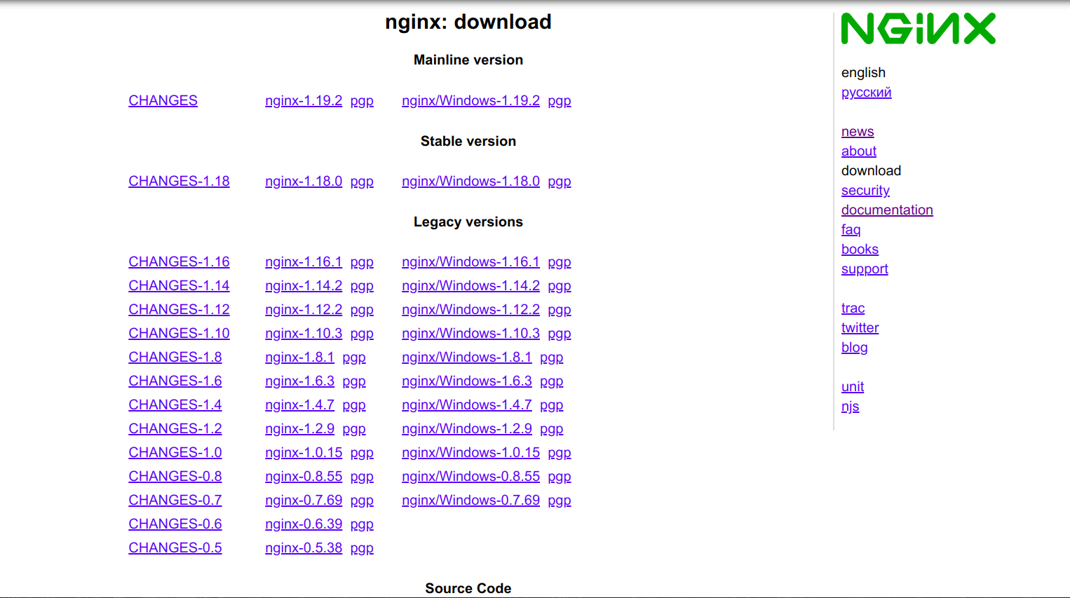Open CHANGES-1.18 link

point(179,181)
